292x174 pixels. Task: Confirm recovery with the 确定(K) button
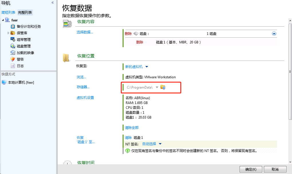pyautogui.click(x=250, y=169)
